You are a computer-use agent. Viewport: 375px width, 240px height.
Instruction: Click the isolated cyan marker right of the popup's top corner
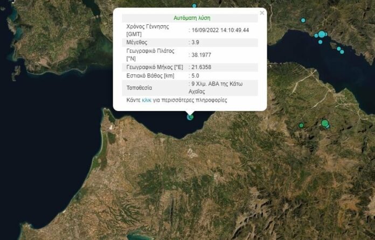(303, 20)
